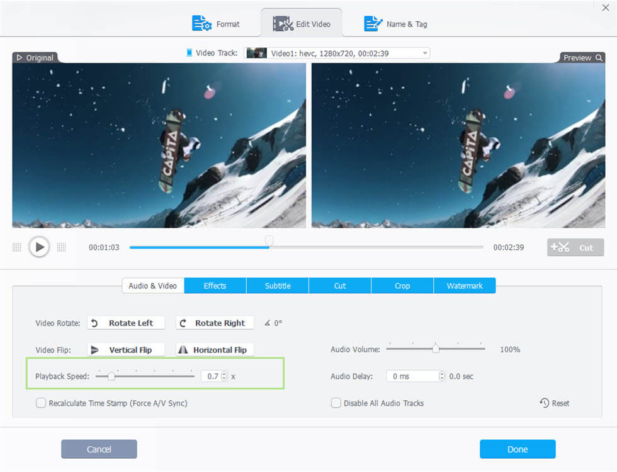This screenshot has width=617, height=472.
Task: Click the timeline playhead handle
Action: (x=269, y=240)
